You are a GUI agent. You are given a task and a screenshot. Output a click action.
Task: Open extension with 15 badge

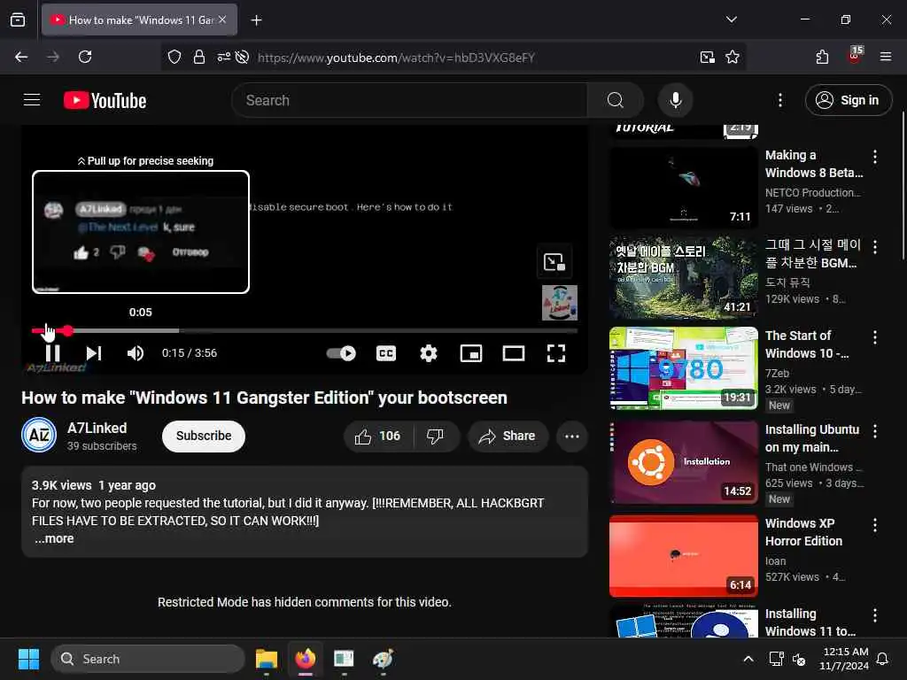click(x=854, y=56)
